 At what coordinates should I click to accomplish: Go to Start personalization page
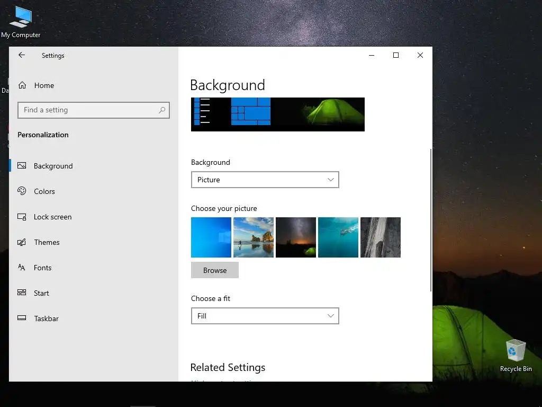(93, 293)
